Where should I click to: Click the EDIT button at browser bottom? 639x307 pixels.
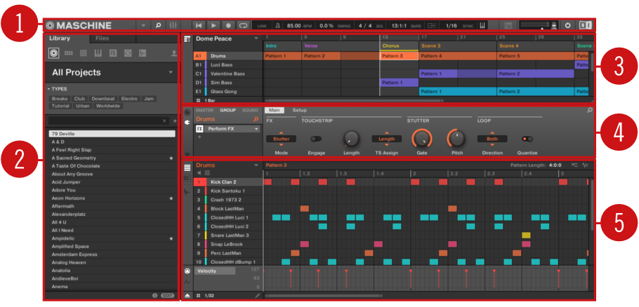(168, 296)
